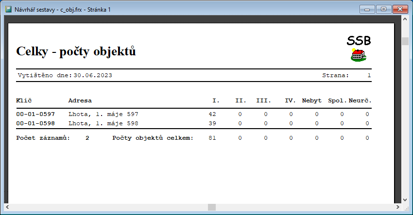Click the 'Nebyt' column header
413x215 pixels.
tap(311, 100)
